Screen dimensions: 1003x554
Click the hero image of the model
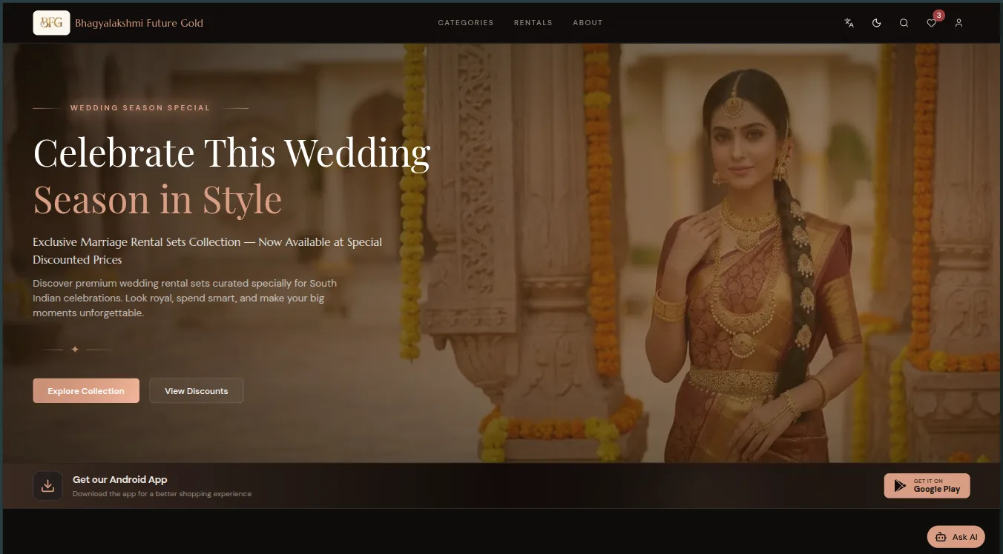(x=742, y=259)
